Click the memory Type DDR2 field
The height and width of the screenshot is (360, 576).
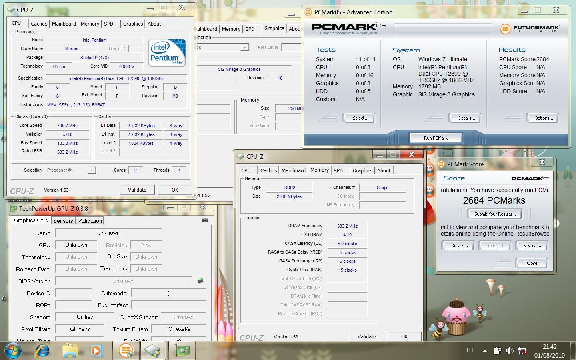pyautogui.click(x=290, y=188)
